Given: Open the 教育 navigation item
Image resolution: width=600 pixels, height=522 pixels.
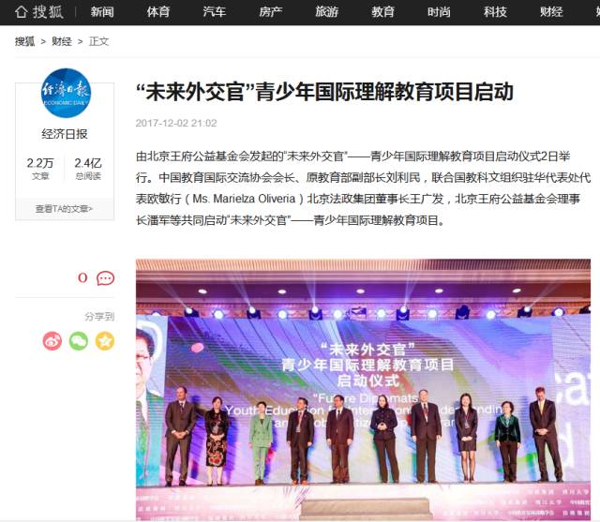Looking at the screenshot, I should click(x=382, y=12).
